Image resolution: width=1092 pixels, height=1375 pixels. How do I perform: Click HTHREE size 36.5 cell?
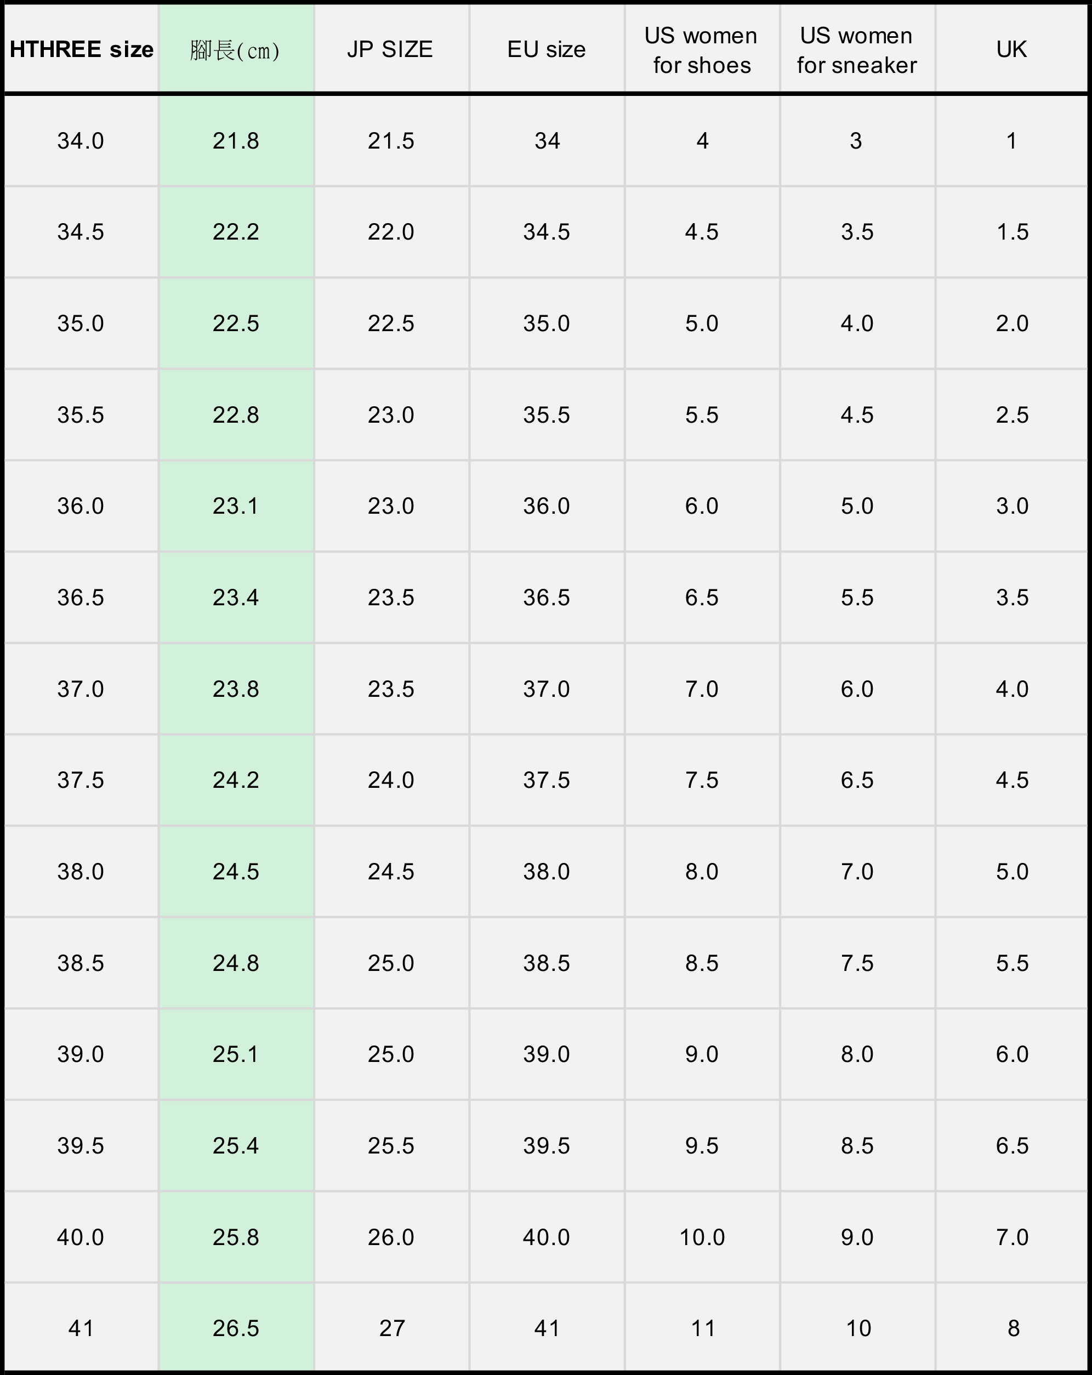82,597
